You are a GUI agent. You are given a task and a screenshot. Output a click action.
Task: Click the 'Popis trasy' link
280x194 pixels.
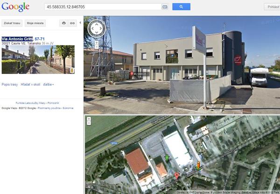pyautogui.click(x=10, y=85)
